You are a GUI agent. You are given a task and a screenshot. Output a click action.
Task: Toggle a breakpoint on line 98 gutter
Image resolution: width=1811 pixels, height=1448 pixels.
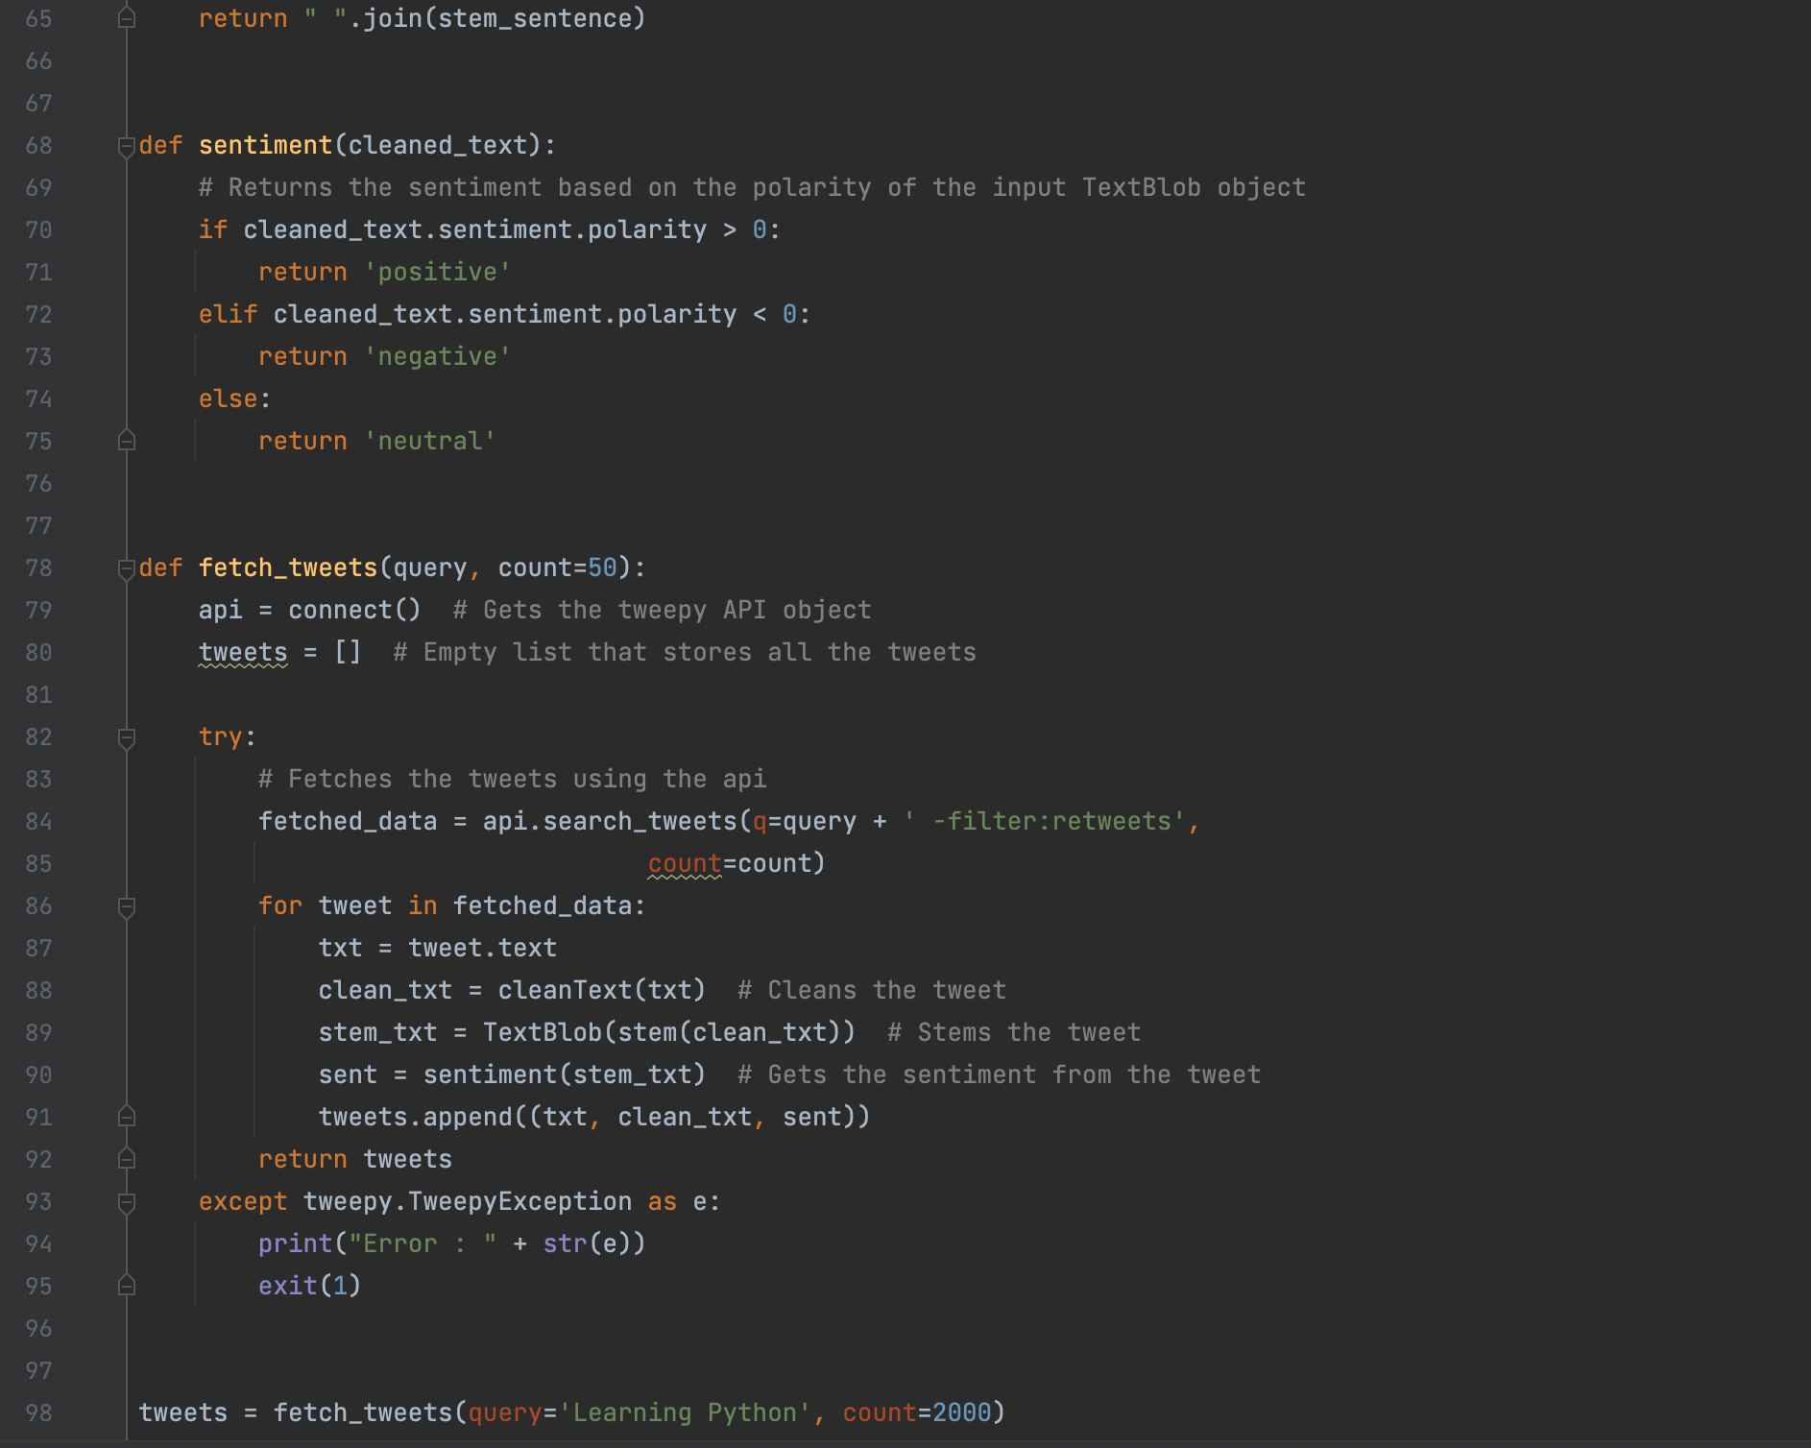[86, 1412]
